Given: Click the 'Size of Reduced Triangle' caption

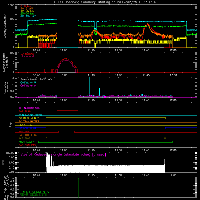Looking at the screenshot, I should 63,154.
